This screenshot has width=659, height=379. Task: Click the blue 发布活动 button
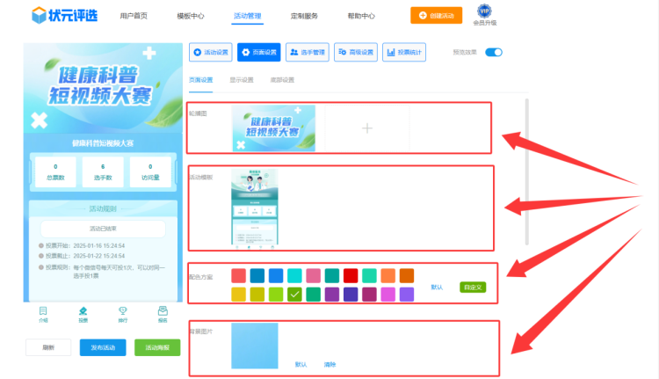103,347
